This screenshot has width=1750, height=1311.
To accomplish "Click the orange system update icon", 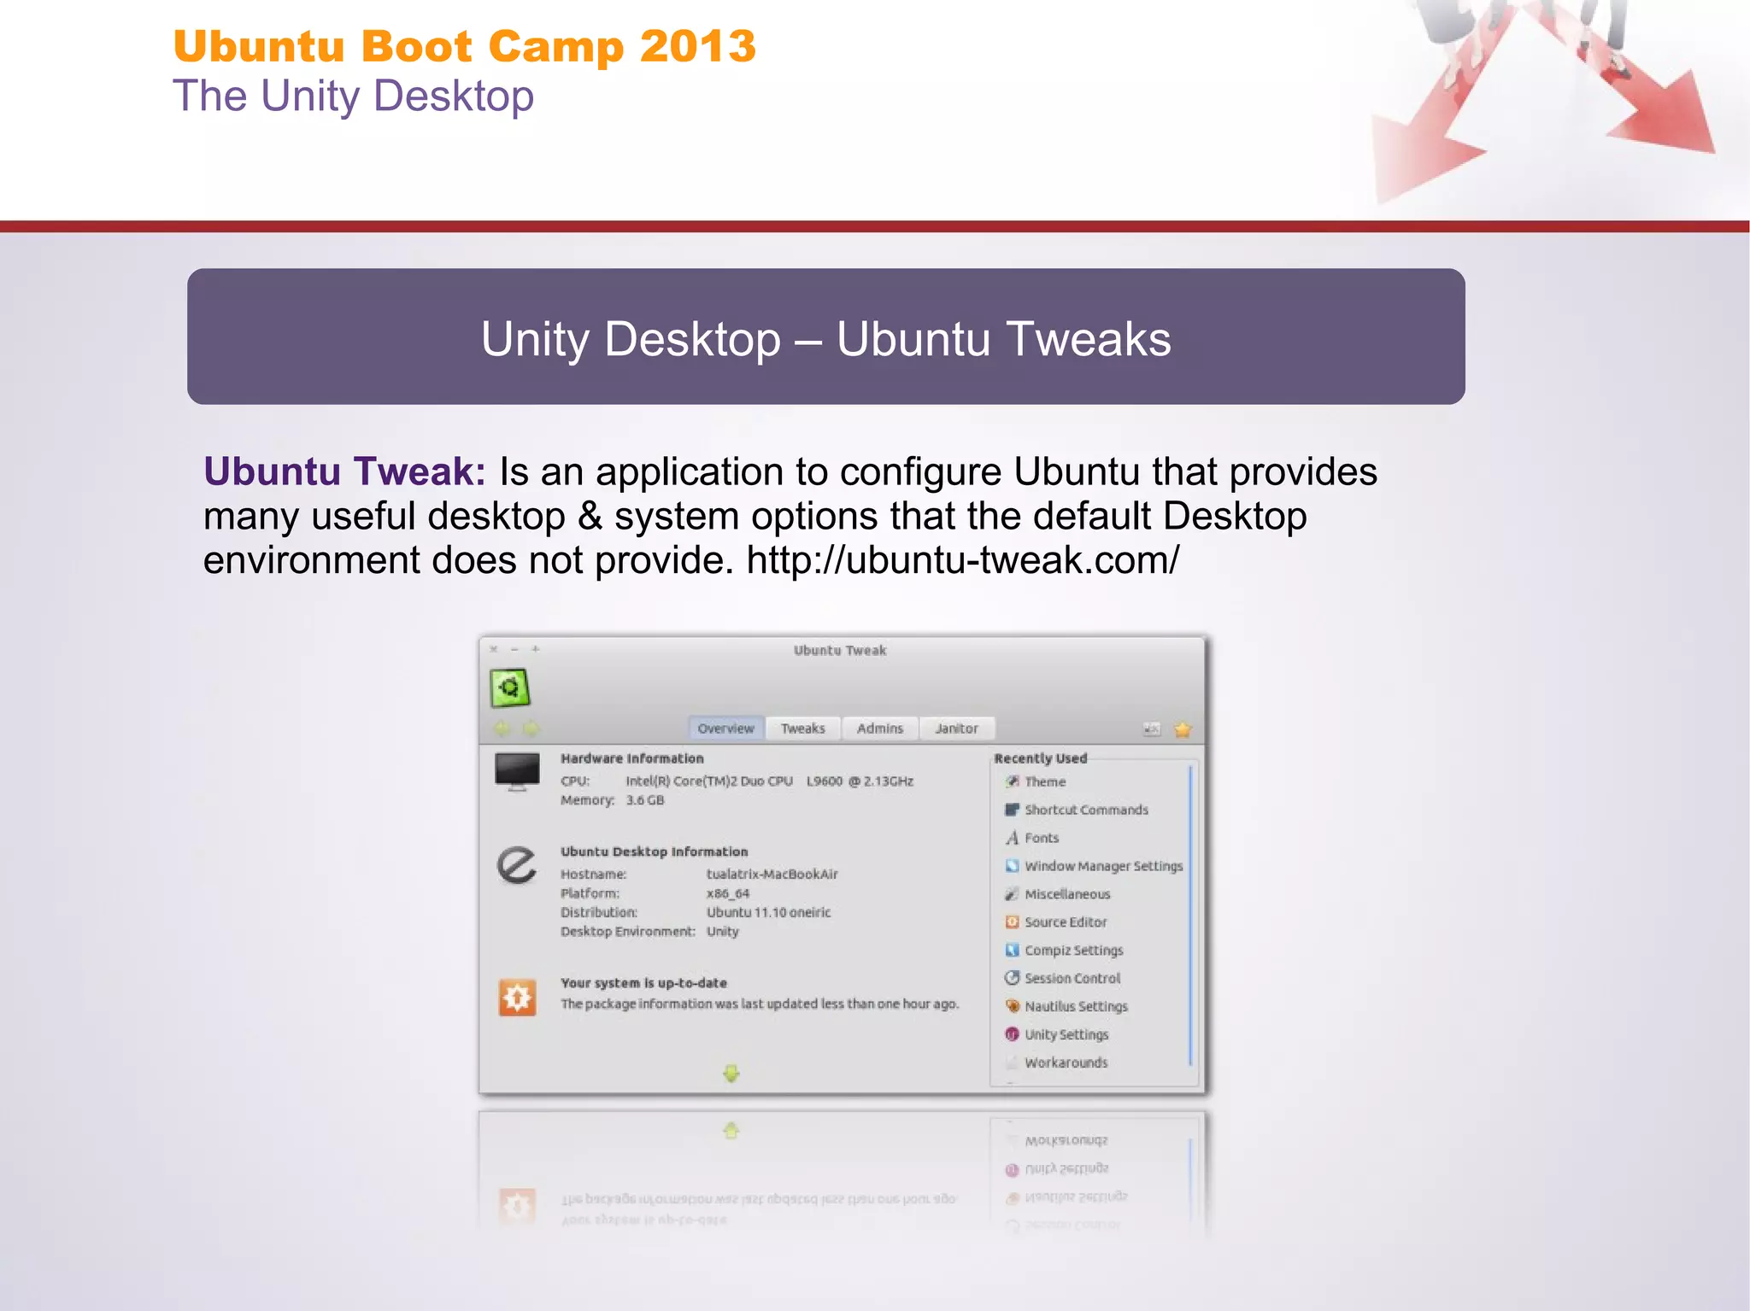I will click(517, 997).
